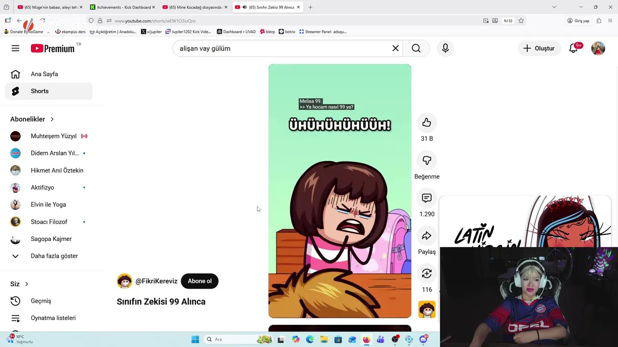Open the @FikriKereviz channel link
Screen dimensions: 618x347
(156, 281)
